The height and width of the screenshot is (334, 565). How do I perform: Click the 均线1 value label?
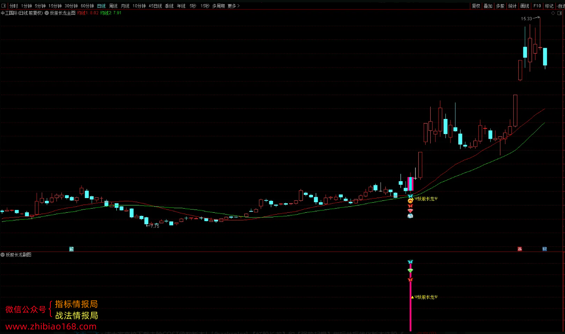pyautogui.click(x=88, y=13)
